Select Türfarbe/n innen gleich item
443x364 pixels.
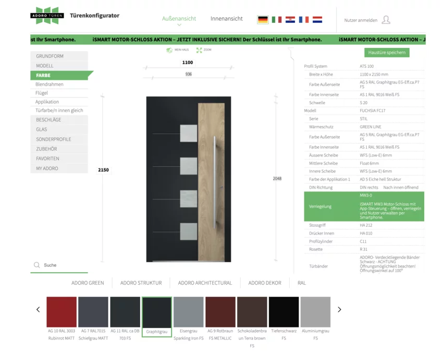point(59,111)
